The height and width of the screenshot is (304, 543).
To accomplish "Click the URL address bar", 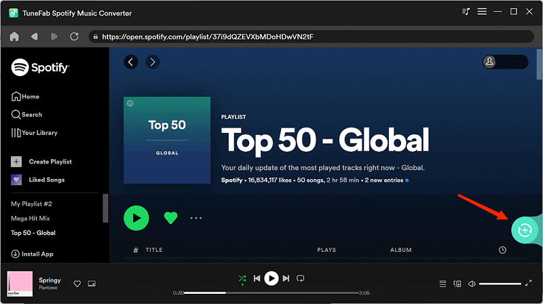I will 271,36.
